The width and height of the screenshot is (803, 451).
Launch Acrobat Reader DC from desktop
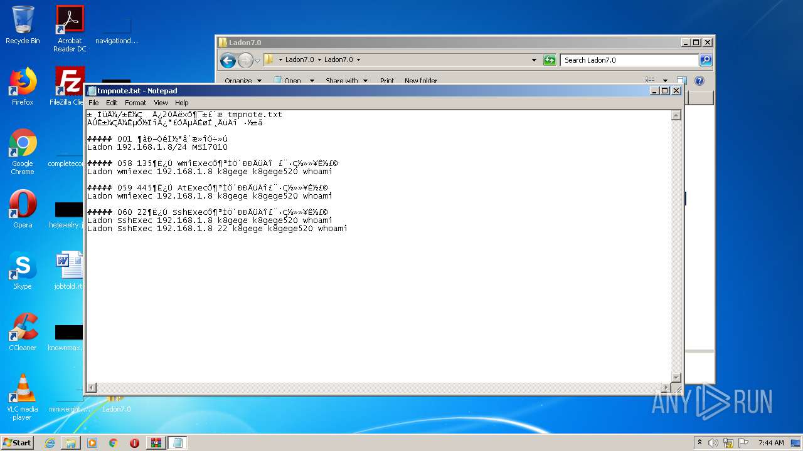(x=70, y=29)
